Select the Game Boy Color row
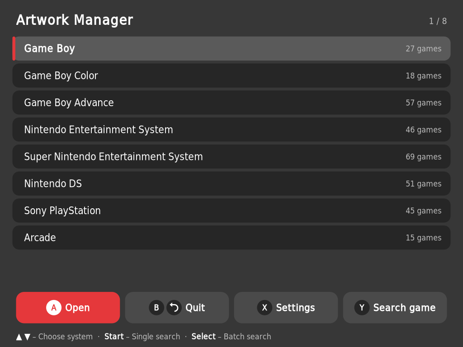 (231, 75)
